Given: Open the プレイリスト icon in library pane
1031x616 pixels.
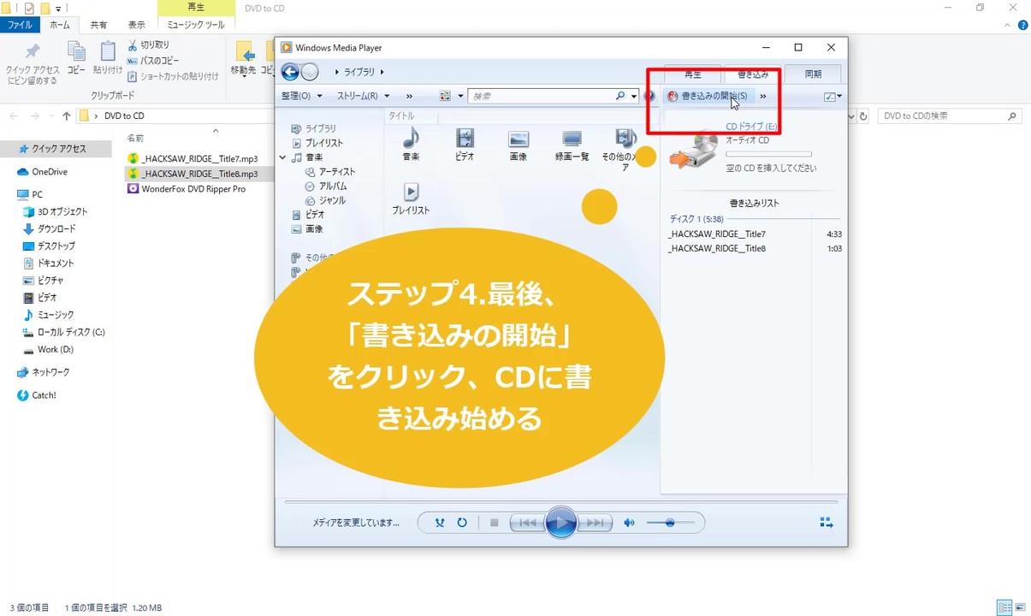Looking at the screenshot, I should (411, 198).
